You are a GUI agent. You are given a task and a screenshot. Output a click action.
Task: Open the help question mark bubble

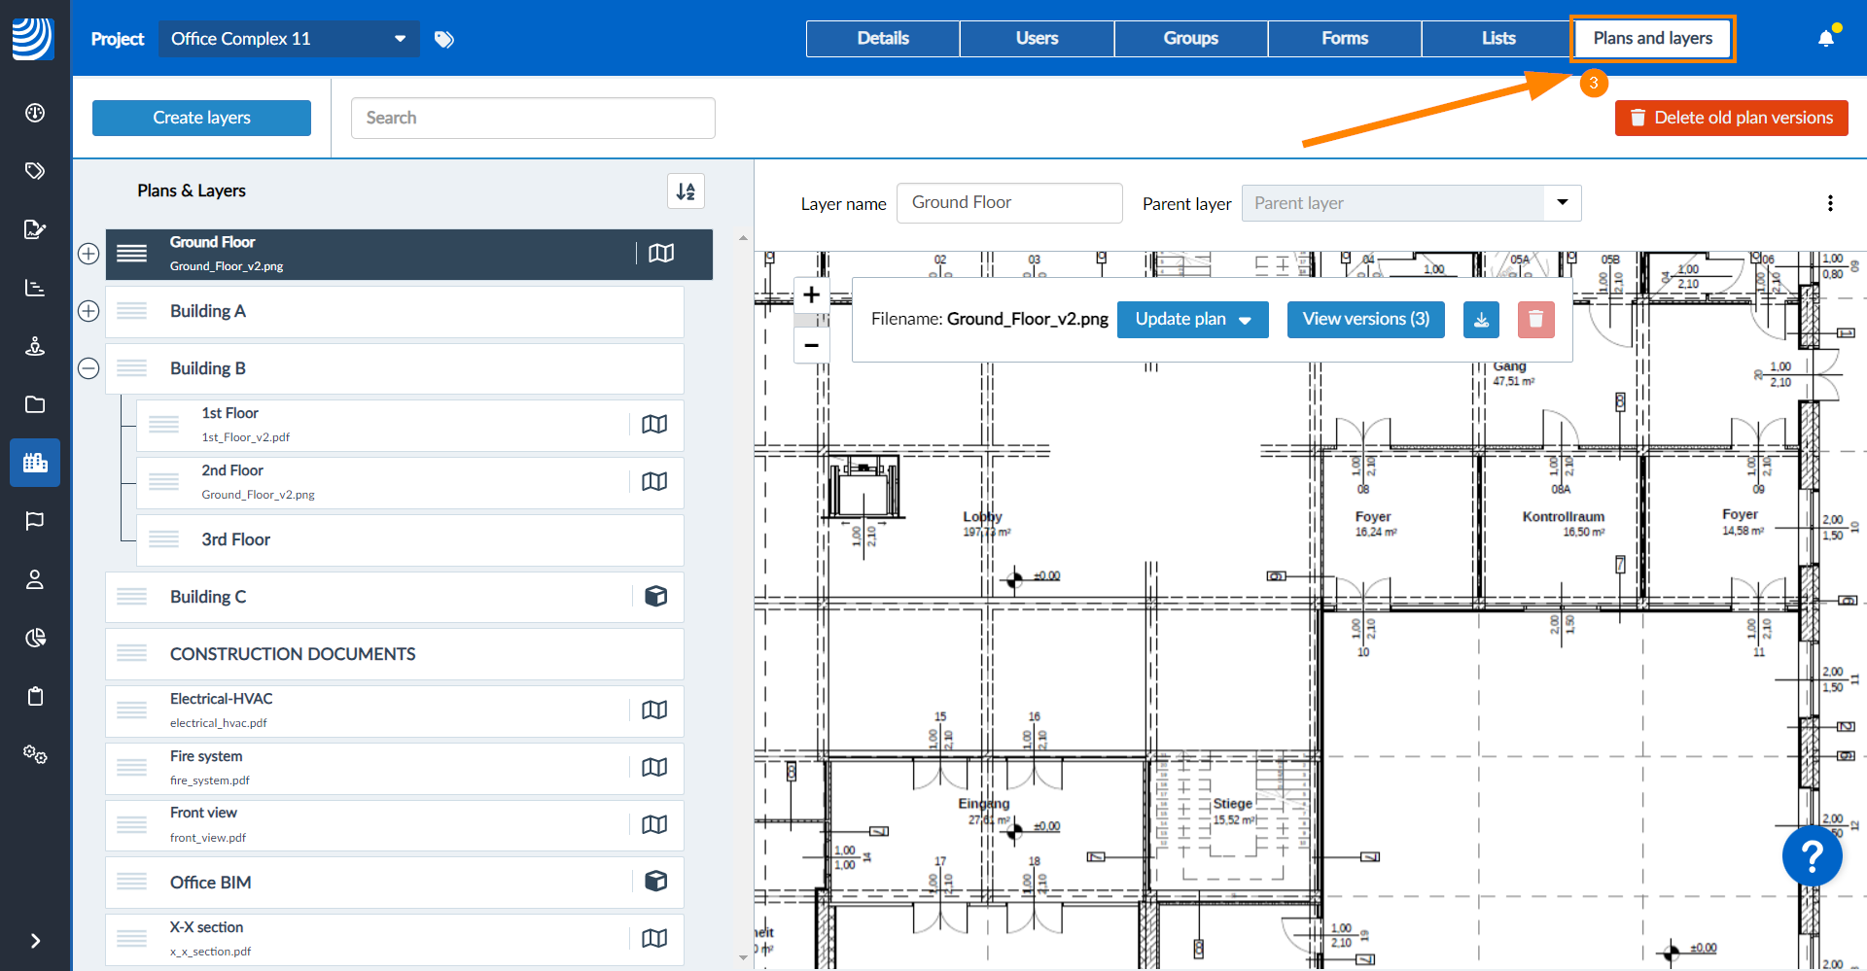tap(1812, 856)
